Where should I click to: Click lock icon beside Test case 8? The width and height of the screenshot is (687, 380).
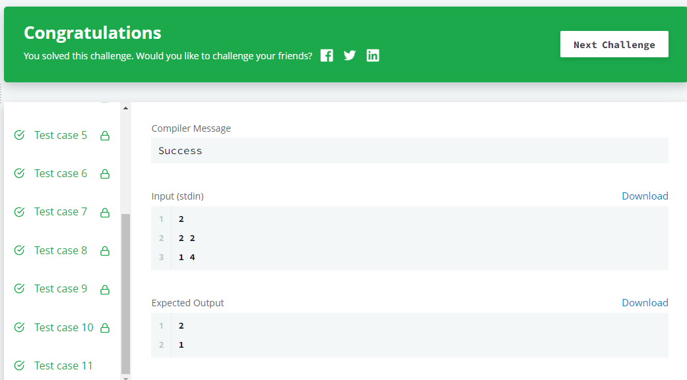(105, 251)
